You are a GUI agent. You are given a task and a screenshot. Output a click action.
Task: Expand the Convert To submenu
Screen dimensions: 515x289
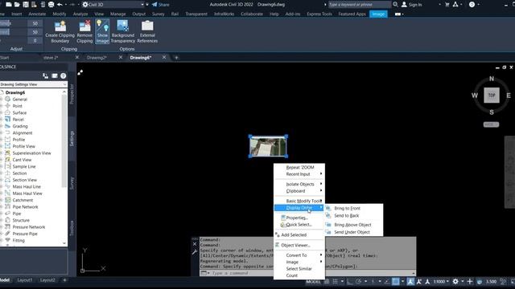pyautogui.click(x=299, y=255)
